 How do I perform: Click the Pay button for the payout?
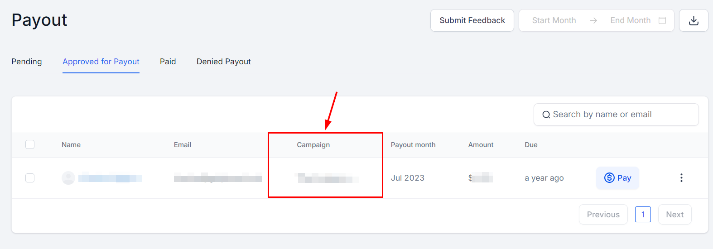617,178
